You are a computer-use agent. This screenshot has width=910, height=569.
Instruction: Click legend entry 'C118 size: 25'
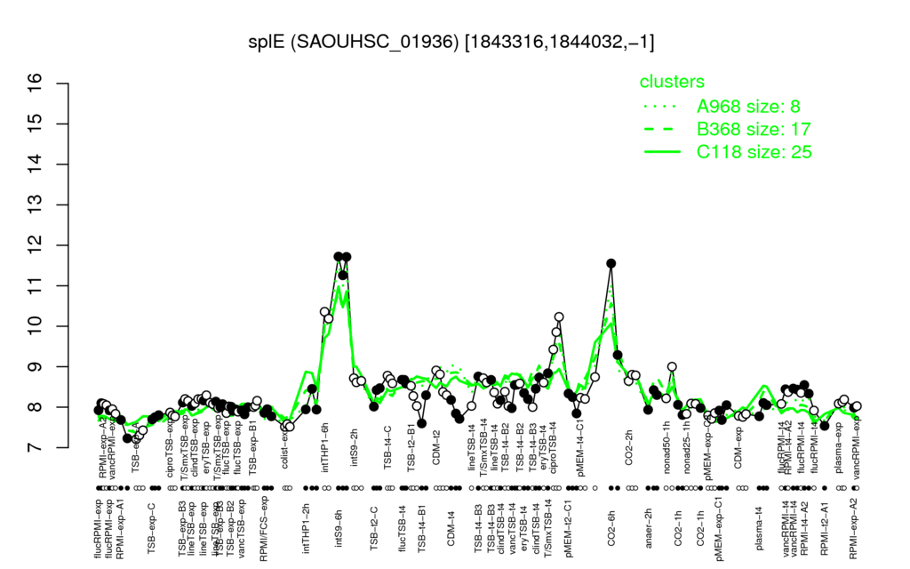click(754, 151)
